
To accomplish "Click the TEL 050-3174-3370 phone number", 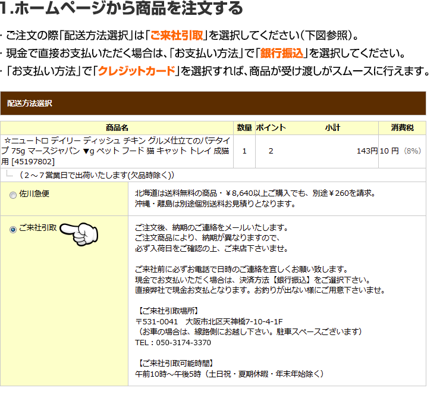I will [173, 343].
